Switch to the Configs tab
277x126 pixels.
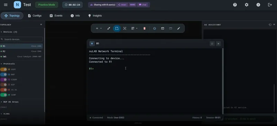click(x=35, y=16)
